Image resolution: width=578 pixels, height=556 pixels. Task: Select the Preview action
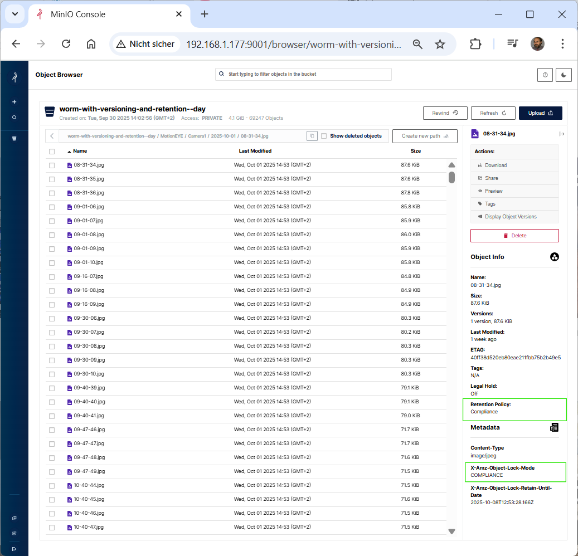[x=493, y=191]
